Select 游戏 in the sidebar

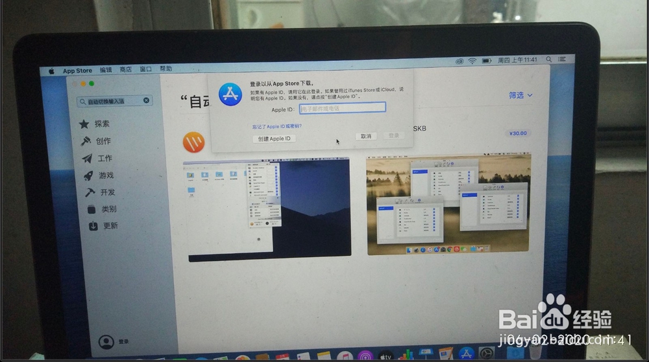99,175
